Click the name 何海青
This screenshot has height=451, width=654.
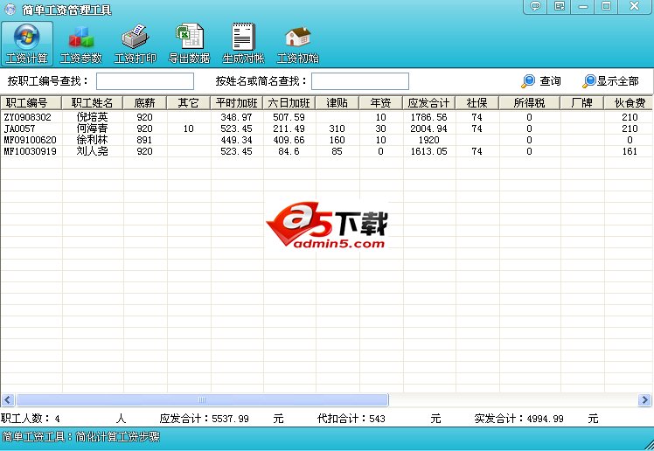[x=92, y=128]
